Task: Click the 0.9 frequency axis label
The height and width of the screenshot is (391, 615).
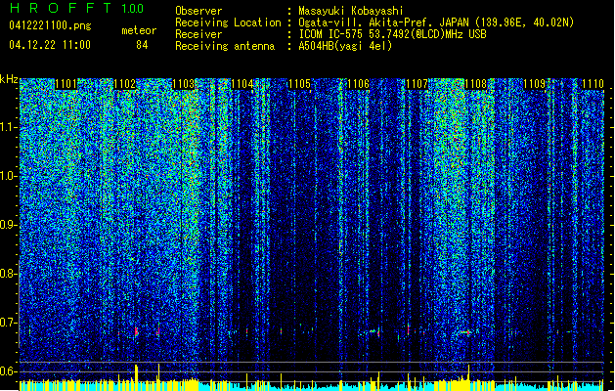Action: (x=10, y=225)
